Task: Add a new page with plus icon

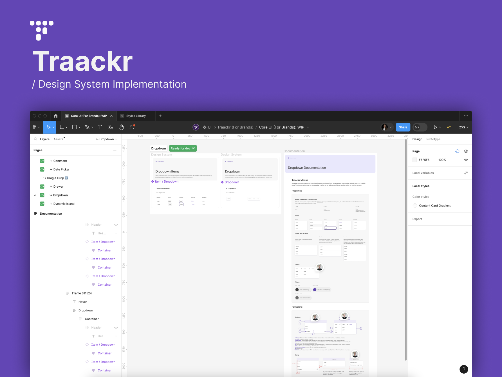Action: (115, 150)
